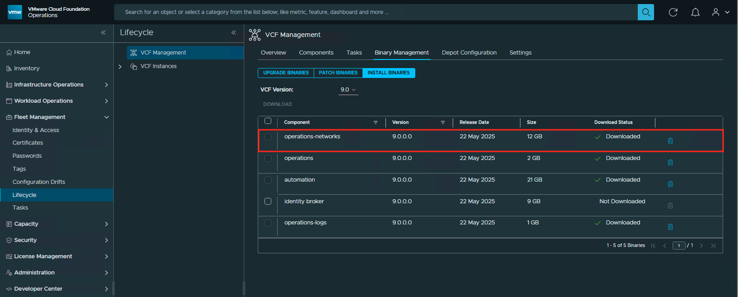The width and height of the screenshot is (738, 297).
Task: Open the VCF Version dropdown
Action: pos(348,90)
